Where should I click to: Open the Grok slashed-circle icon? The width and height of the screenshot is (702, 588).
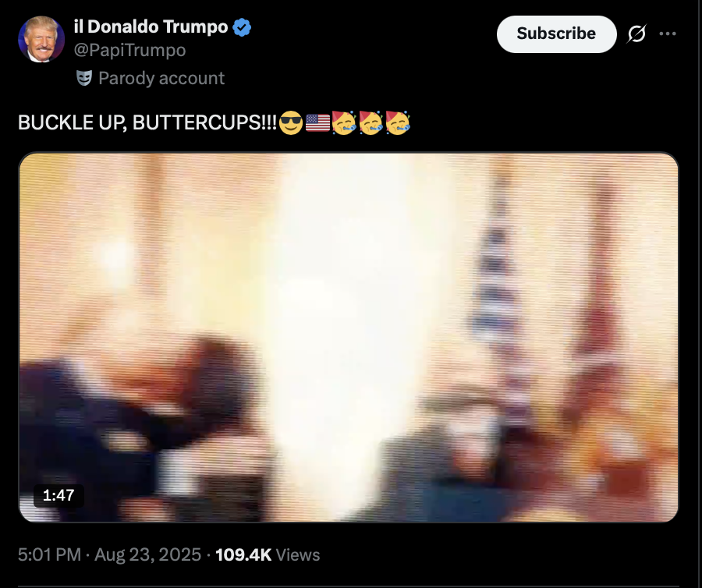(x=636, y=34)
